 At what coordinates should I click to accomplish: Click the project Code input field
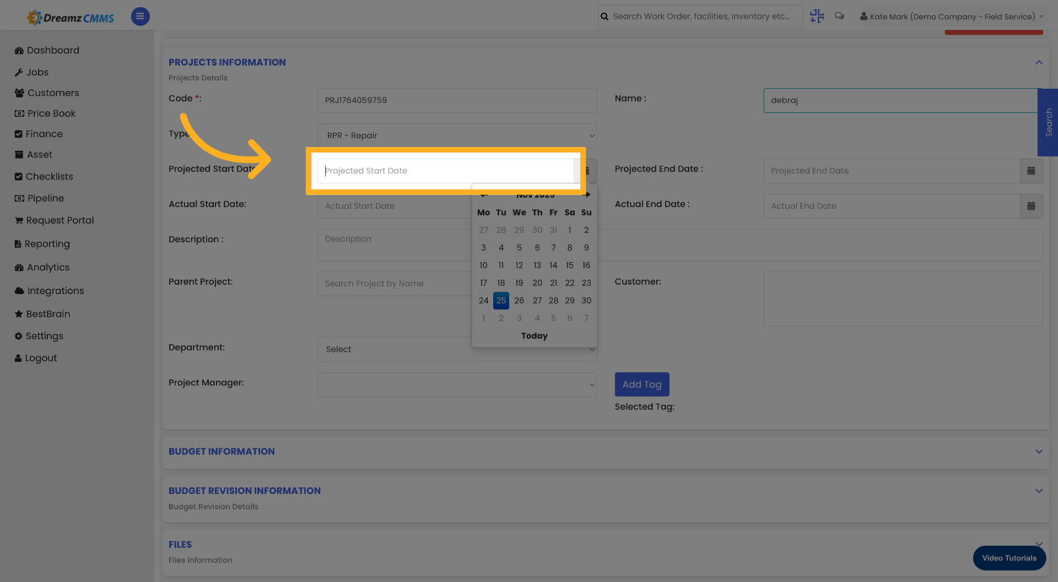(x=457, y=100)
